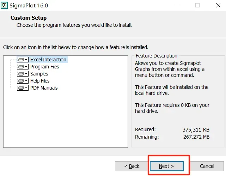Screen dimensions: 226x176
Task: Click the Next button
Action: tap(167, 166)
